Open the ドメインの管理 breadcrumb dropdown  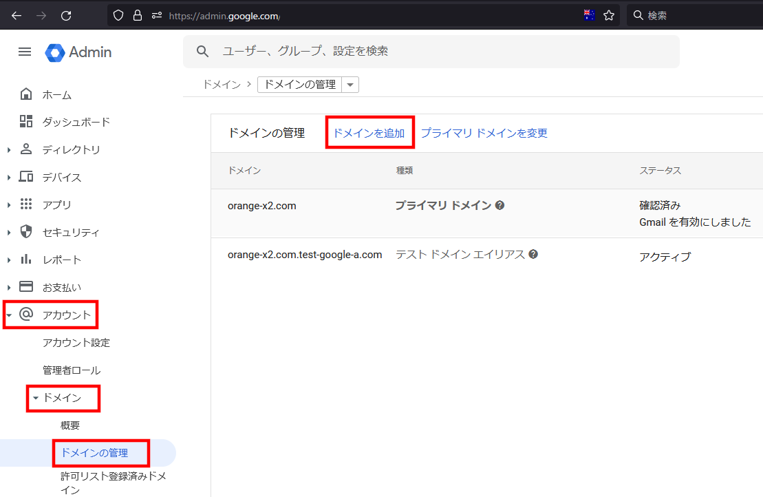click(350, 85)
